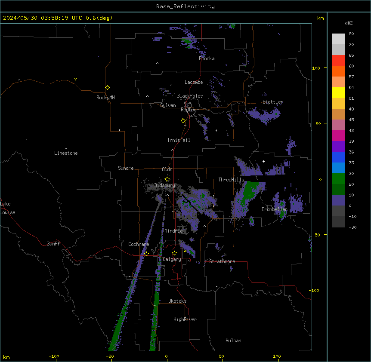
Task: Click the HighRiver label
Action: coord(185,319)
